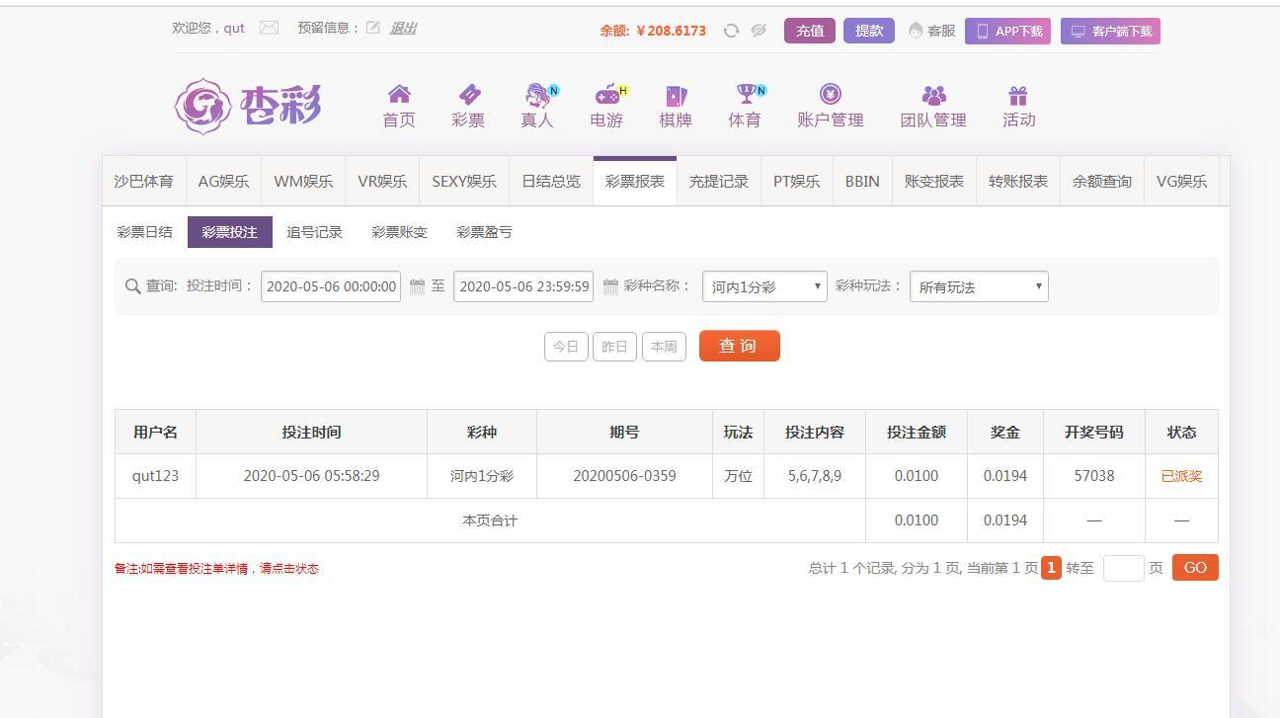Switch to the AG娱乐 tab
1280x718 pixels.
pyautogui.click(x=223, y=181)
